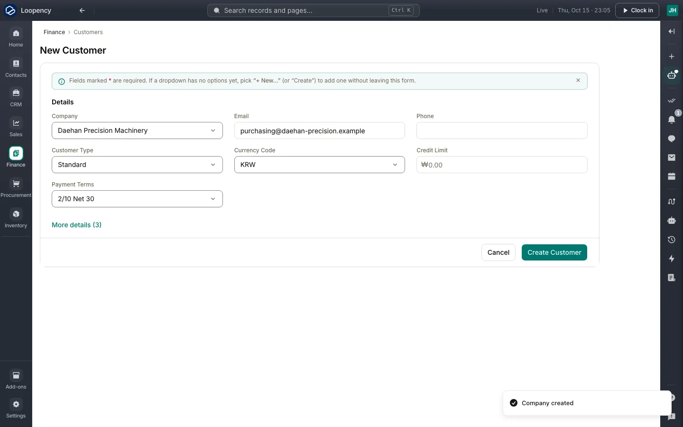This screenshot has height=427, width=683.
Task: Open the calendar icon in right rail
Action: 672,176
